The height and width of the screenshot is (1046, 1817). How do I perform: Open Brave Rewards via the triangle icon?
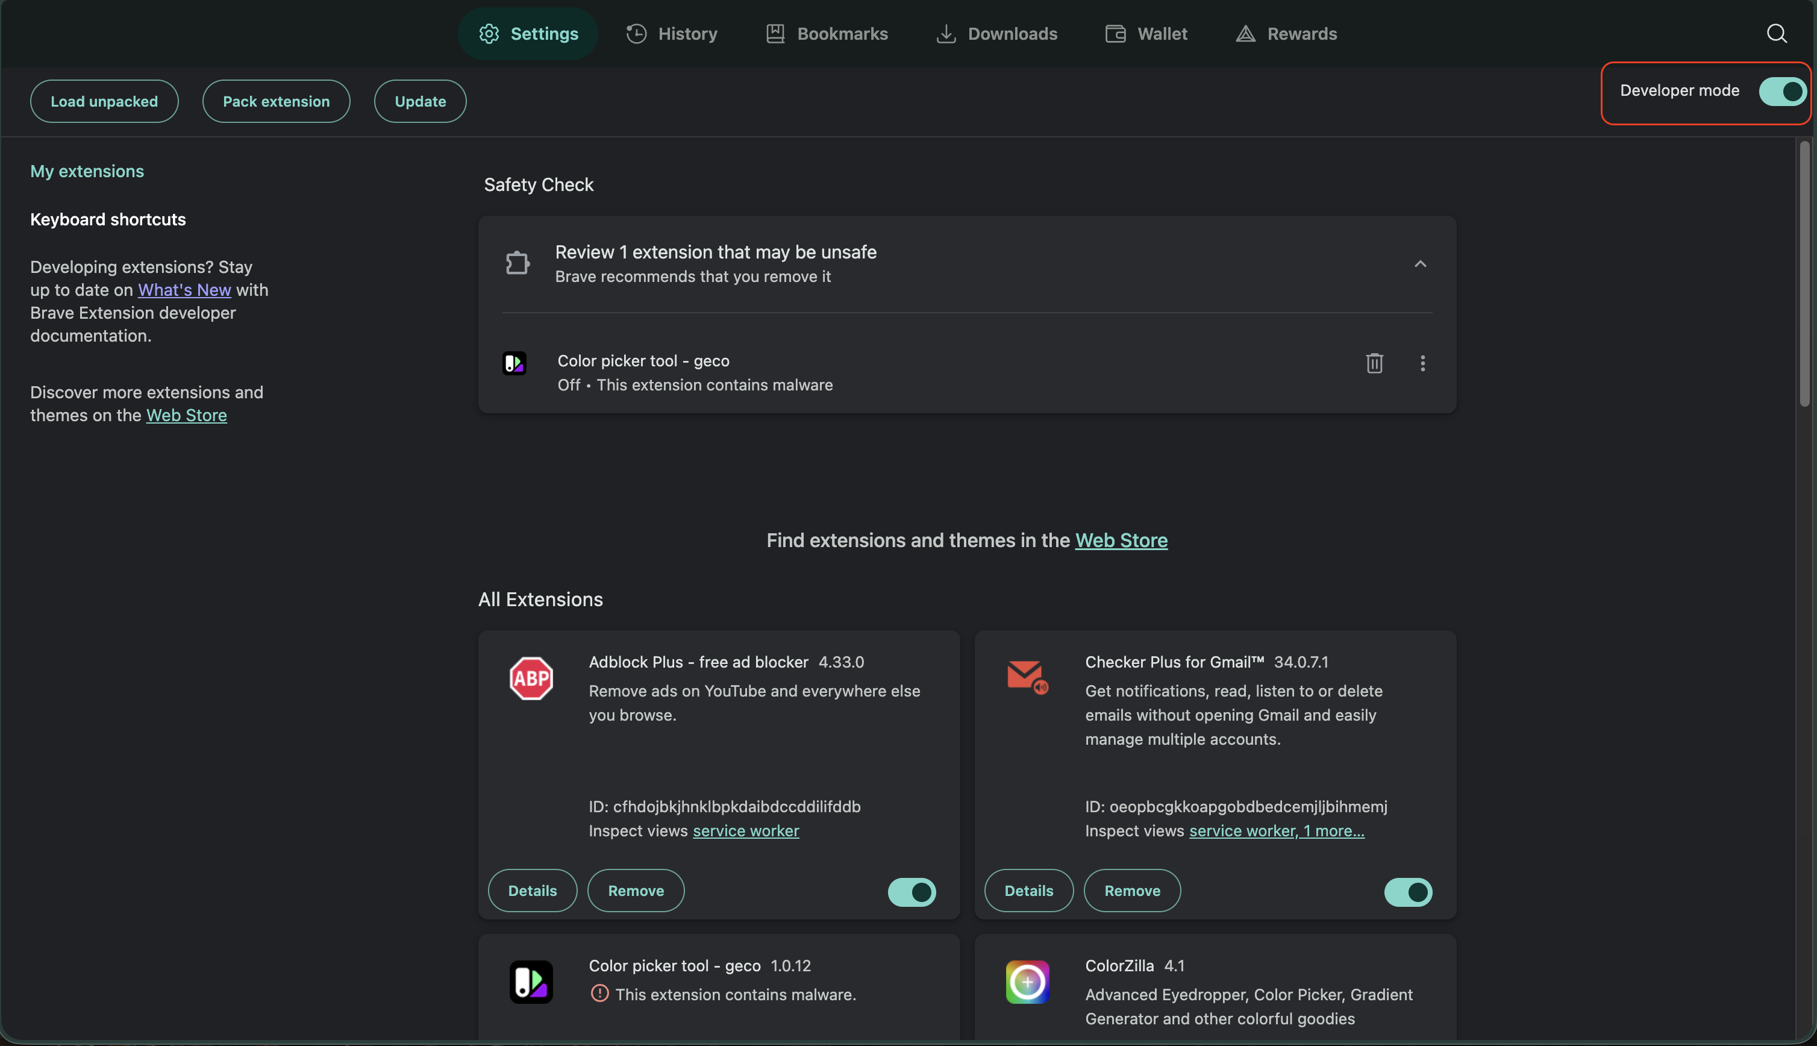(x=1245, y=33)
